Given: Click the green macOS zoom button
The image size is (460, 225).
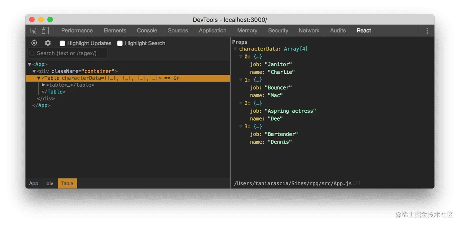Looking at the screenshot, I should 50,20.
